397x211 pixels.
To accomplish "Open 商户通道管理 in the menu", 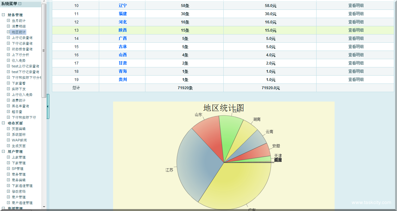I will pos(22,203).
